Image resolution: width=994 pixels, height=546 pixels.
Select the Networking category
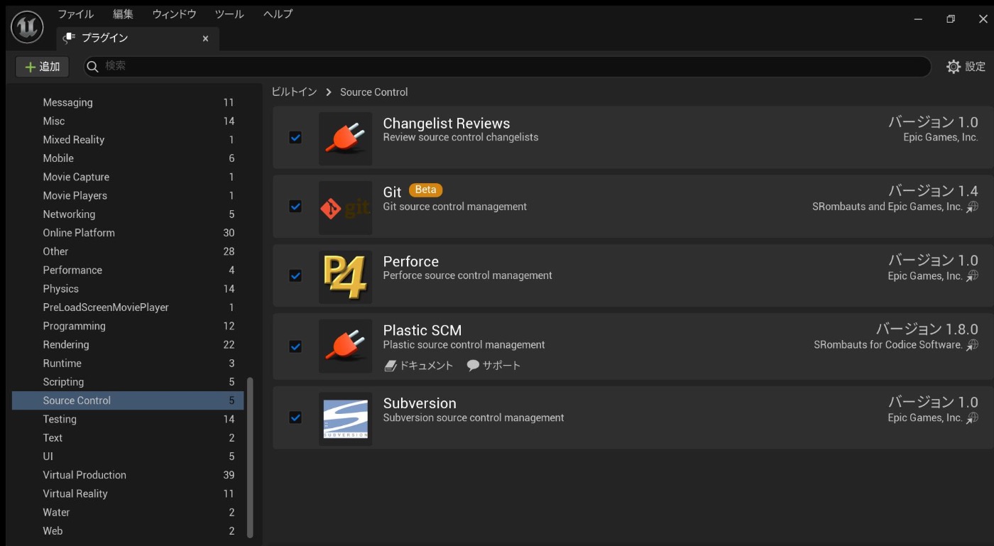pyautogui.click(x=128, y=214)
